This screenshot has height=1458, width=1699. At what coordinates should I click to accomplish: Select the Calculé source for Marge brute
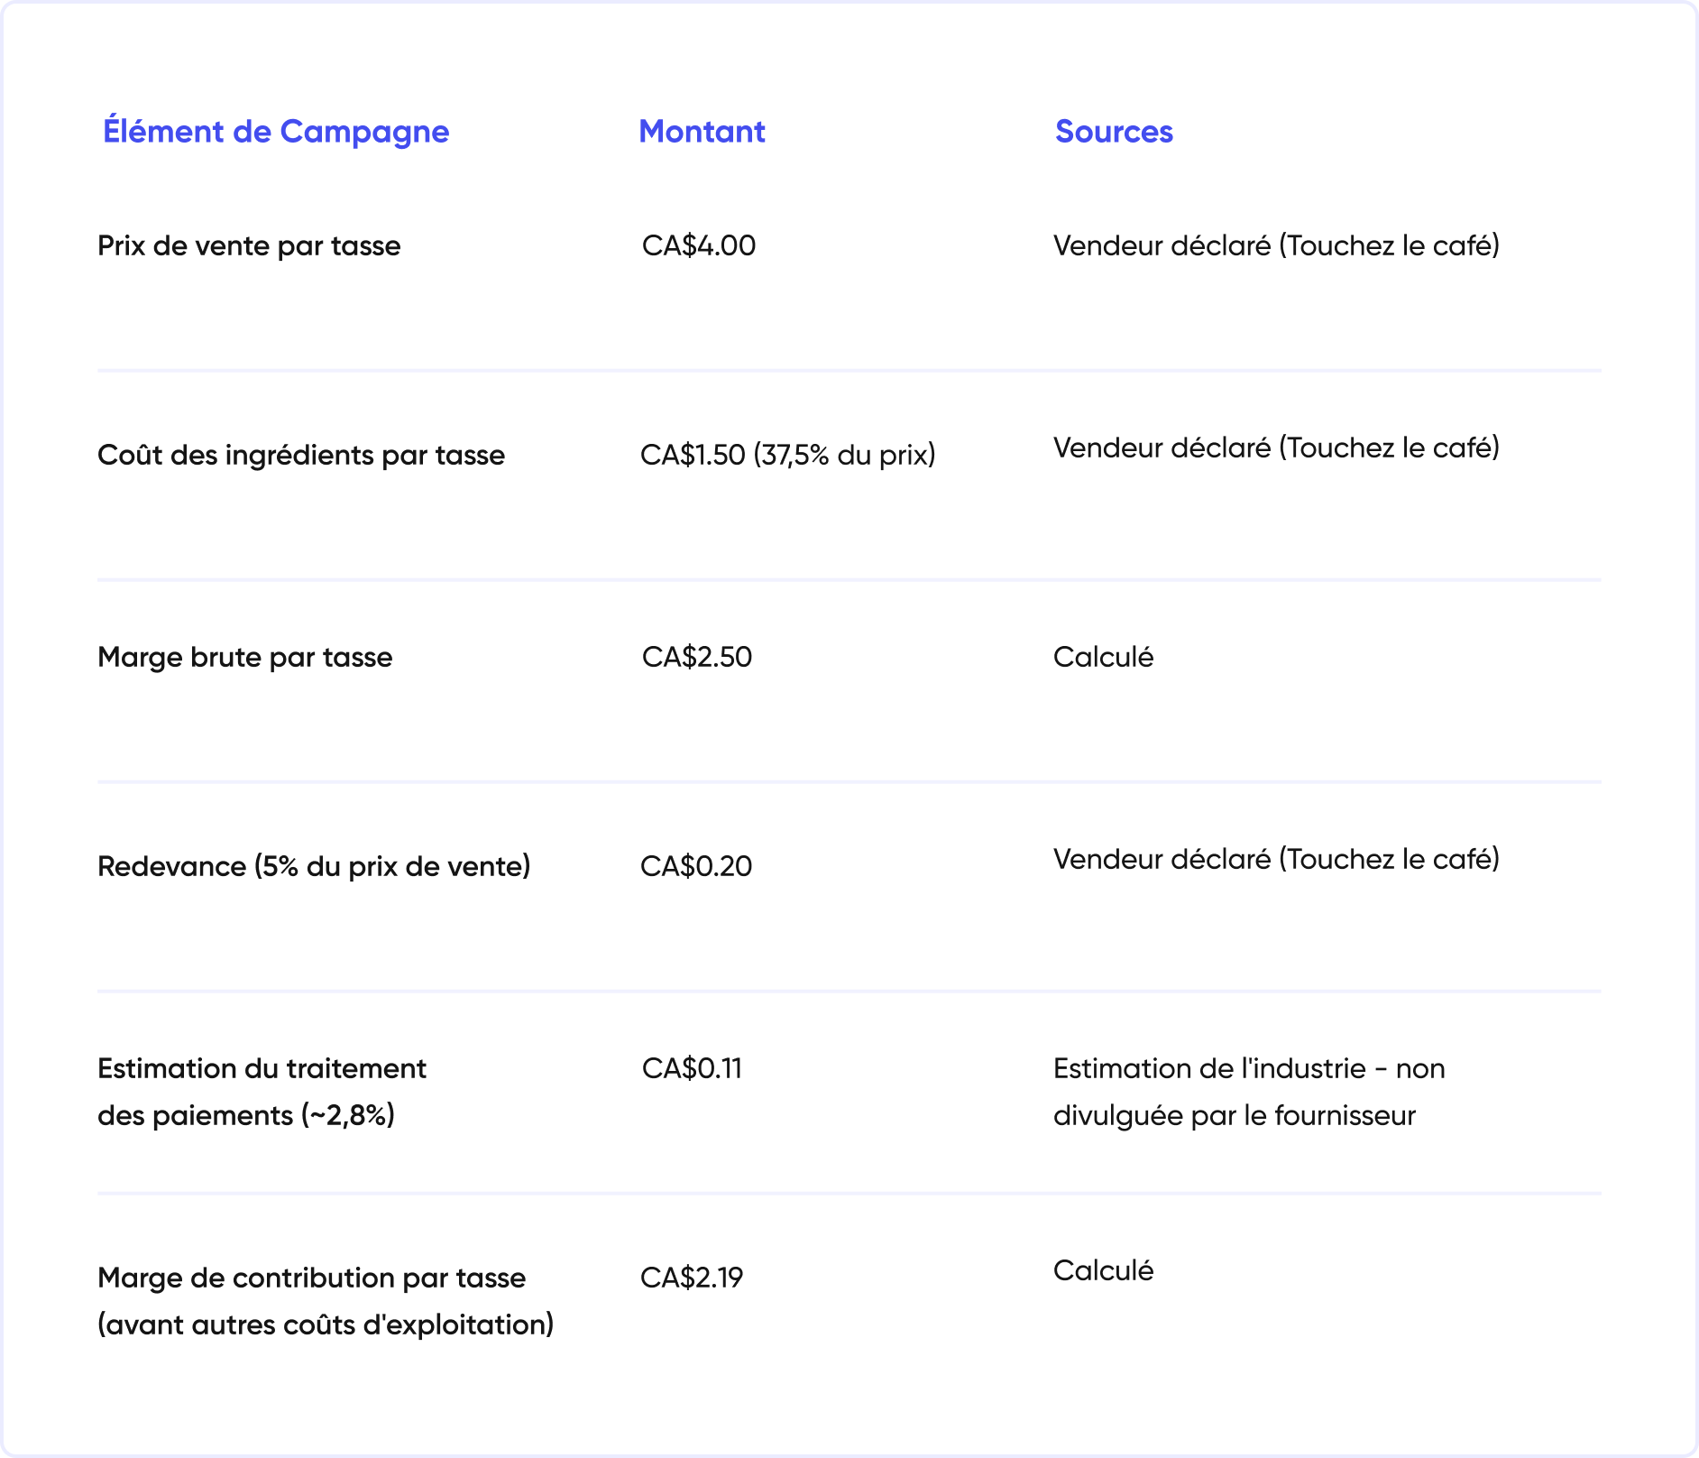[x=1104, y=657]
